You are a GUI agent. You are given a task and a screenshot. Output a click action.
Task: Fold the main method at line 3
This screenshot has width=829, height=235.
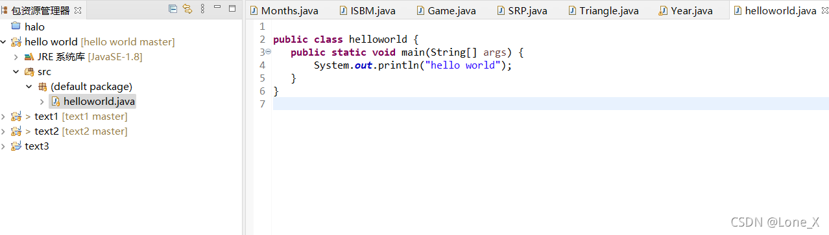[x=268, y=52]
